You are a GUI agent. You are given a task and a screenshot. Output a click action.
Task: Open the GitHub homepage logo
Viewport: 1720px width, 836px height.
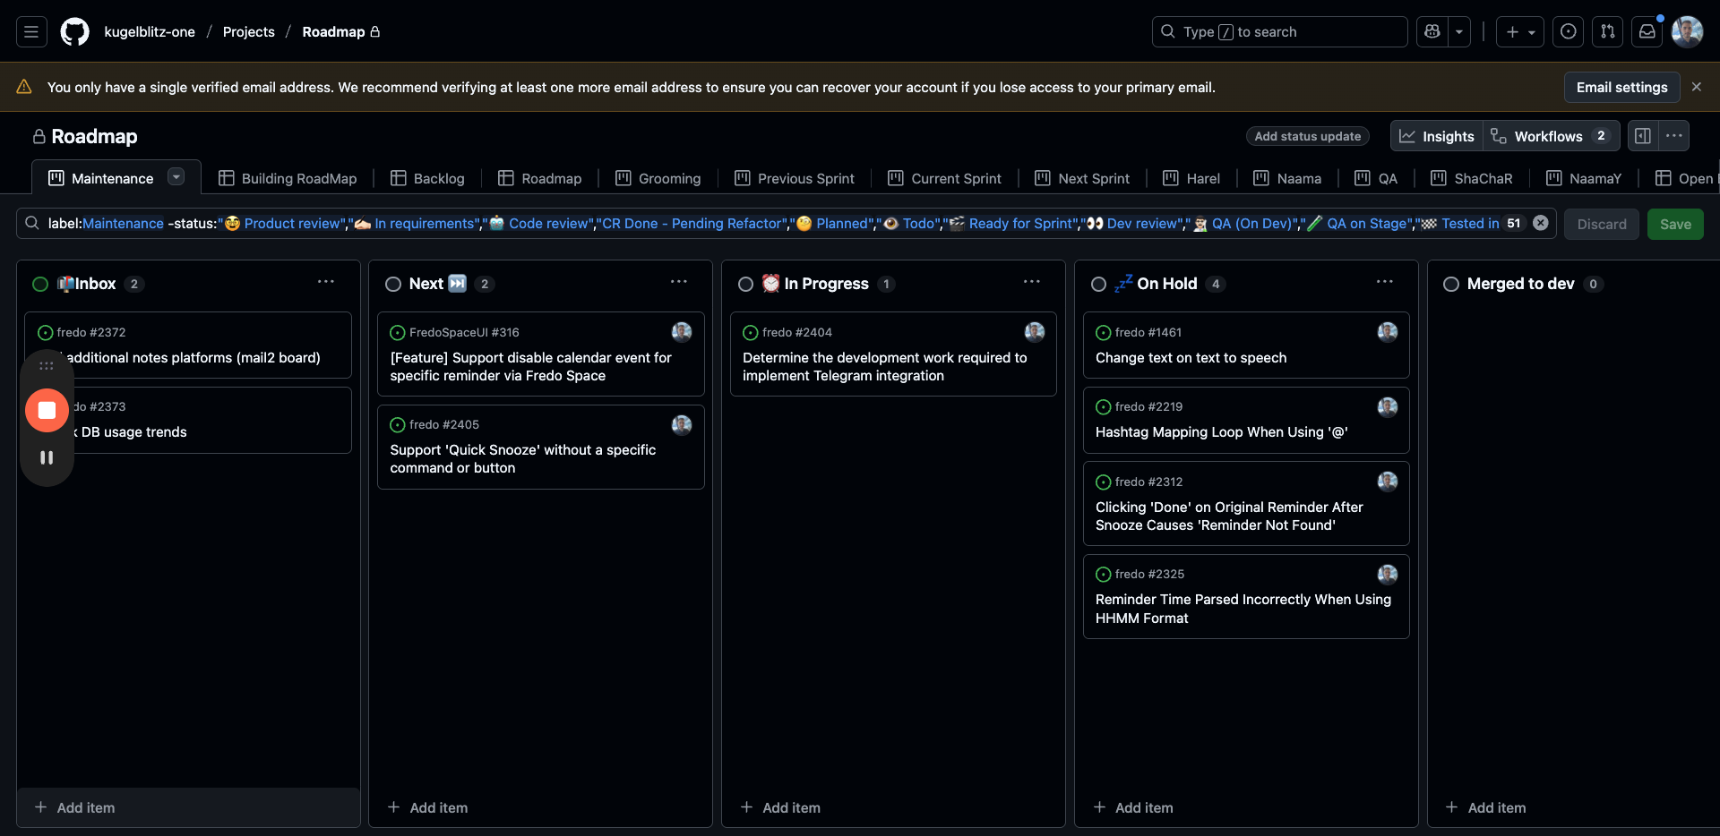74,32
